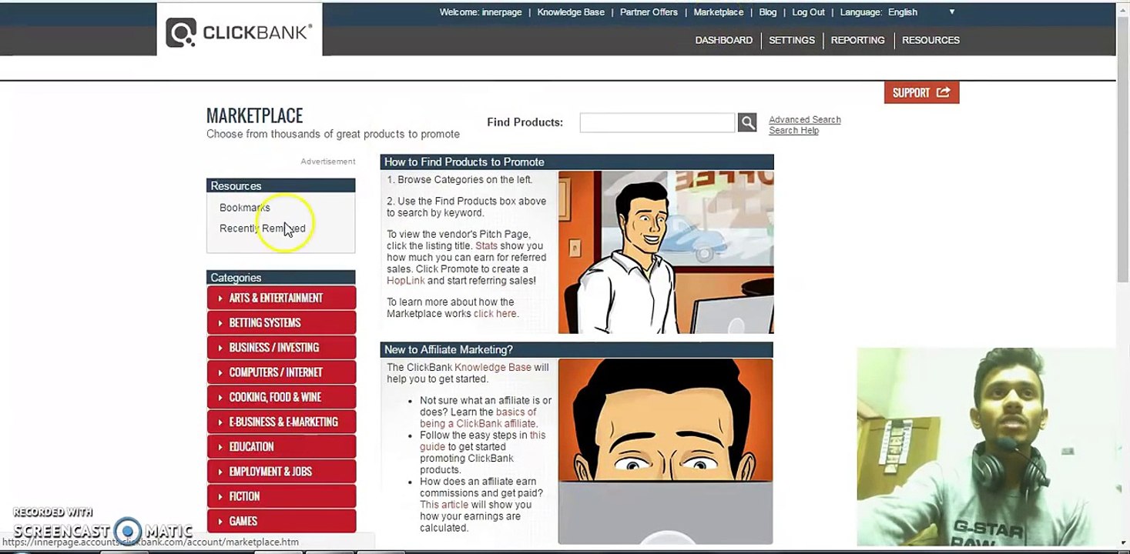Open 'this guide' getting started link
Image resolution: width=1130 pixels, height=554 pixels.
coord(482,441)
